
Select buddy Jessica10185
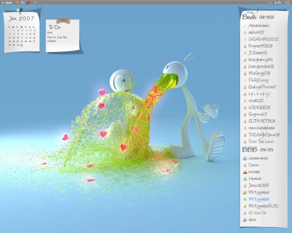click(x=259, y=185)
